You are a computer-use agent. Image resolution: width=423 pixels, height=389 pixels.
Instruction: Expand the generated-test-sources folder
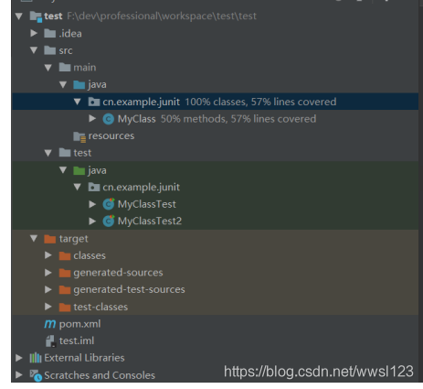click(48, 289)
